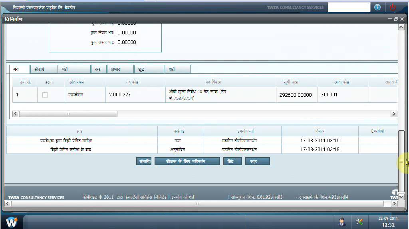Click the taskbar clock showing 12:32
Screen dimensions: 409x229
[388, 225]
